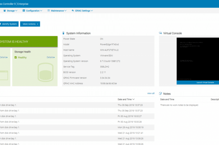Image resolution: width=219 pixels, height=145 pixels.
Task: Select iDRAC firmware version 3.34.34.34
Action: (105, 78)
